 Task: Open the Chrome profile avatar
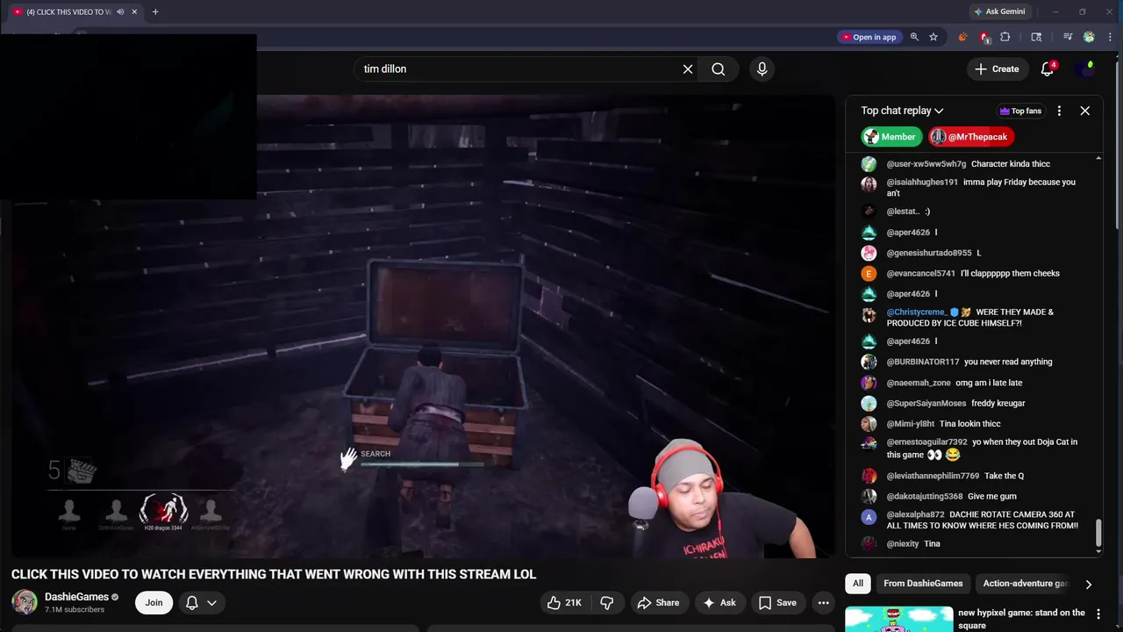pos(1089,37)
